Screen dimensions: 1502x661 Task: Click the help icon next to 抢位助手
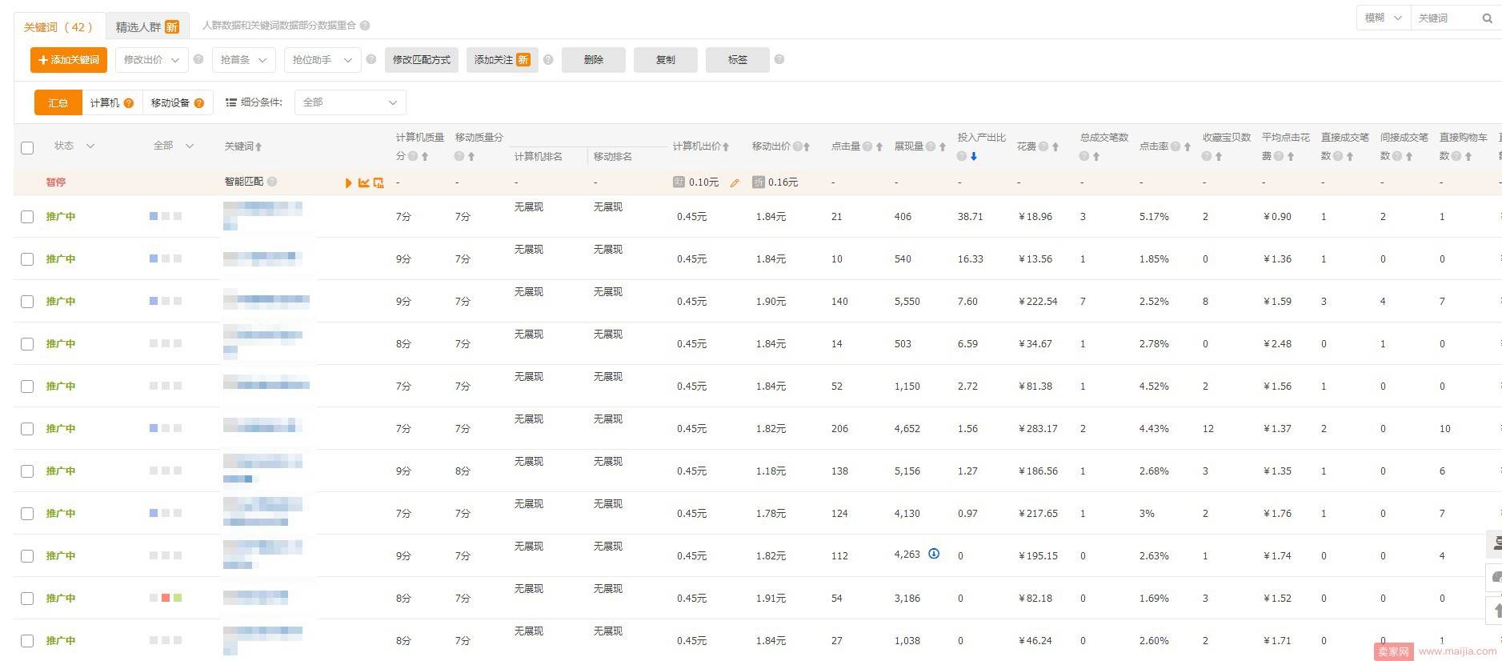click(x=371, y=59)
